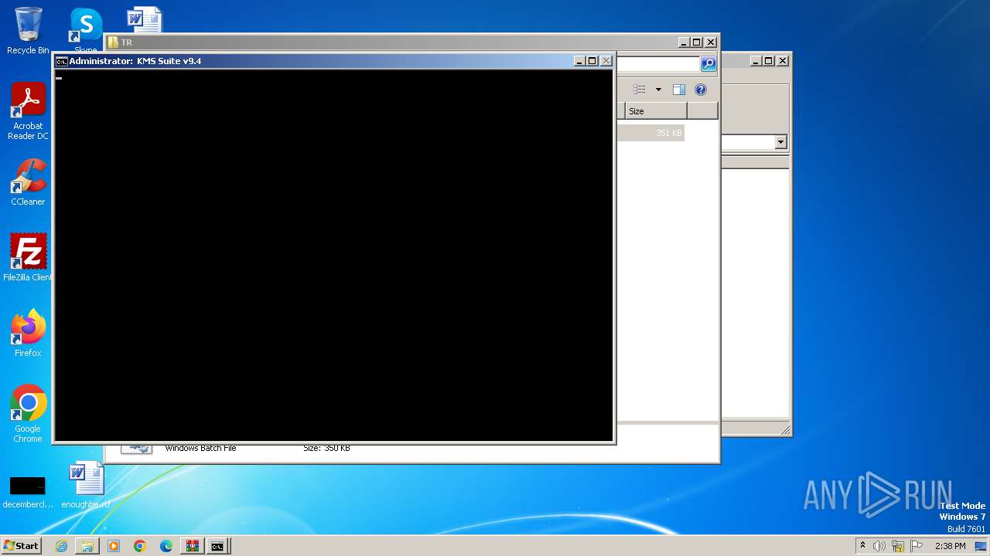Open Acrobat Reader DC desktop shortcut
Viewport: 990px width, 556px height.
coord(28,111)
